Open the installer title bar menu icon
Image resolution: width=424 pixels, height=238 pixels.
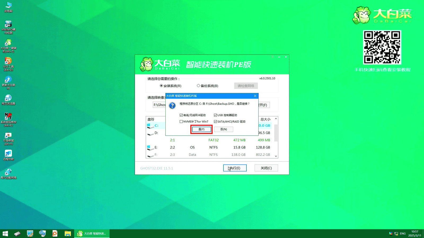tap(272, 57)
